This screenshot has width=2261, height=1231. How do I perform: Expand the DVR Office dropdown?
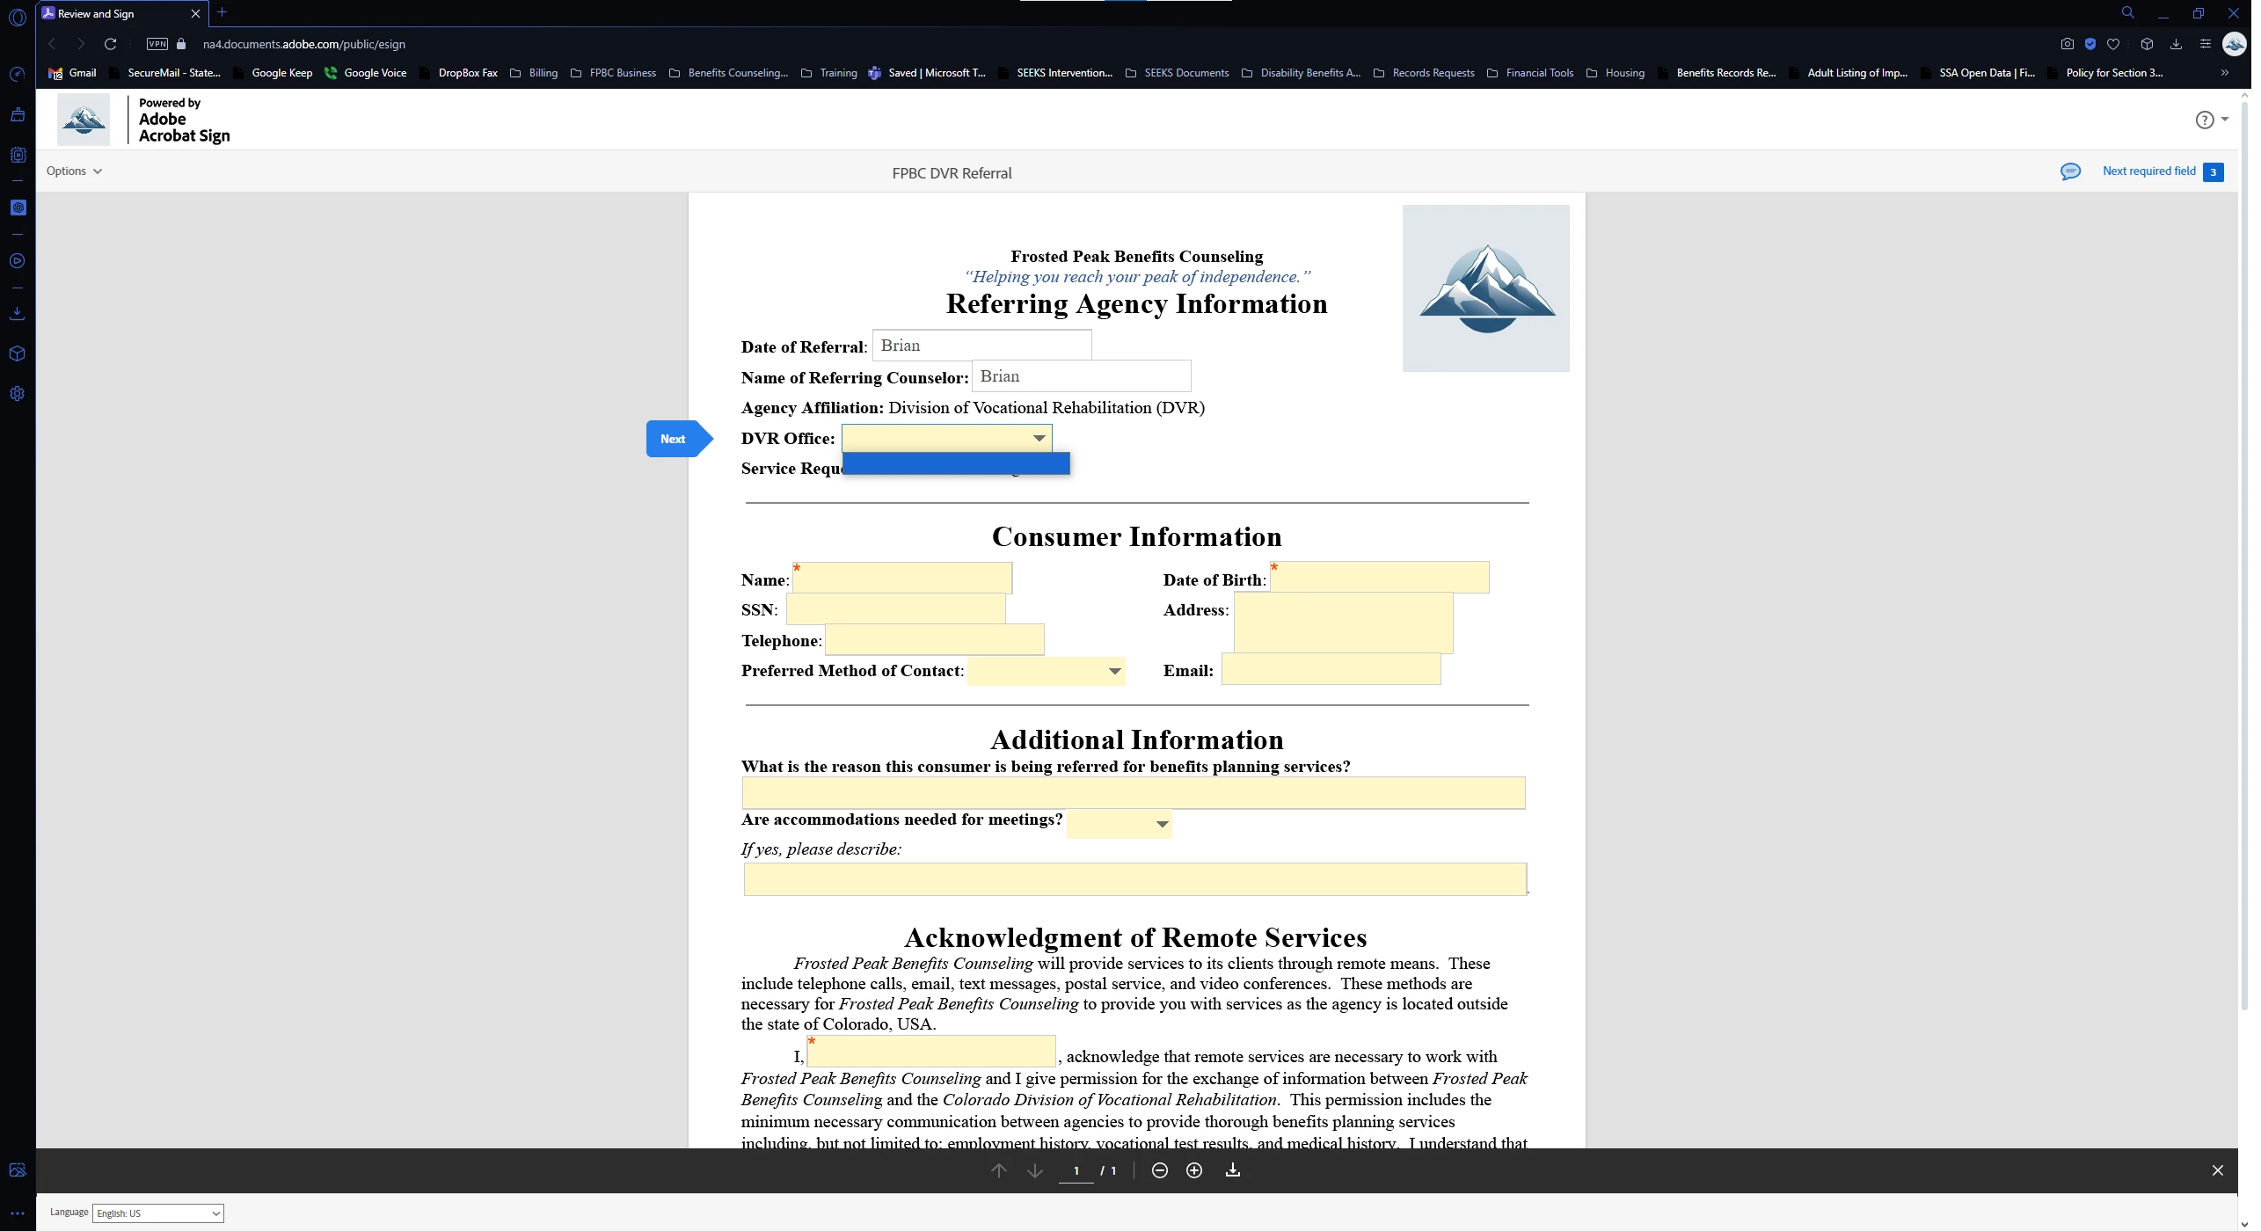[1039, 438]
